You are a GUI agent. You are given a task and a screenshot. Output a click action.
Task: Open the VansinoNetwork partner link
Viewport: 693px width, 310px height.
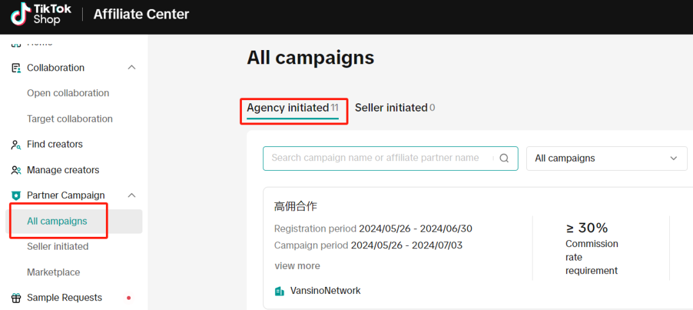(325, 291)
